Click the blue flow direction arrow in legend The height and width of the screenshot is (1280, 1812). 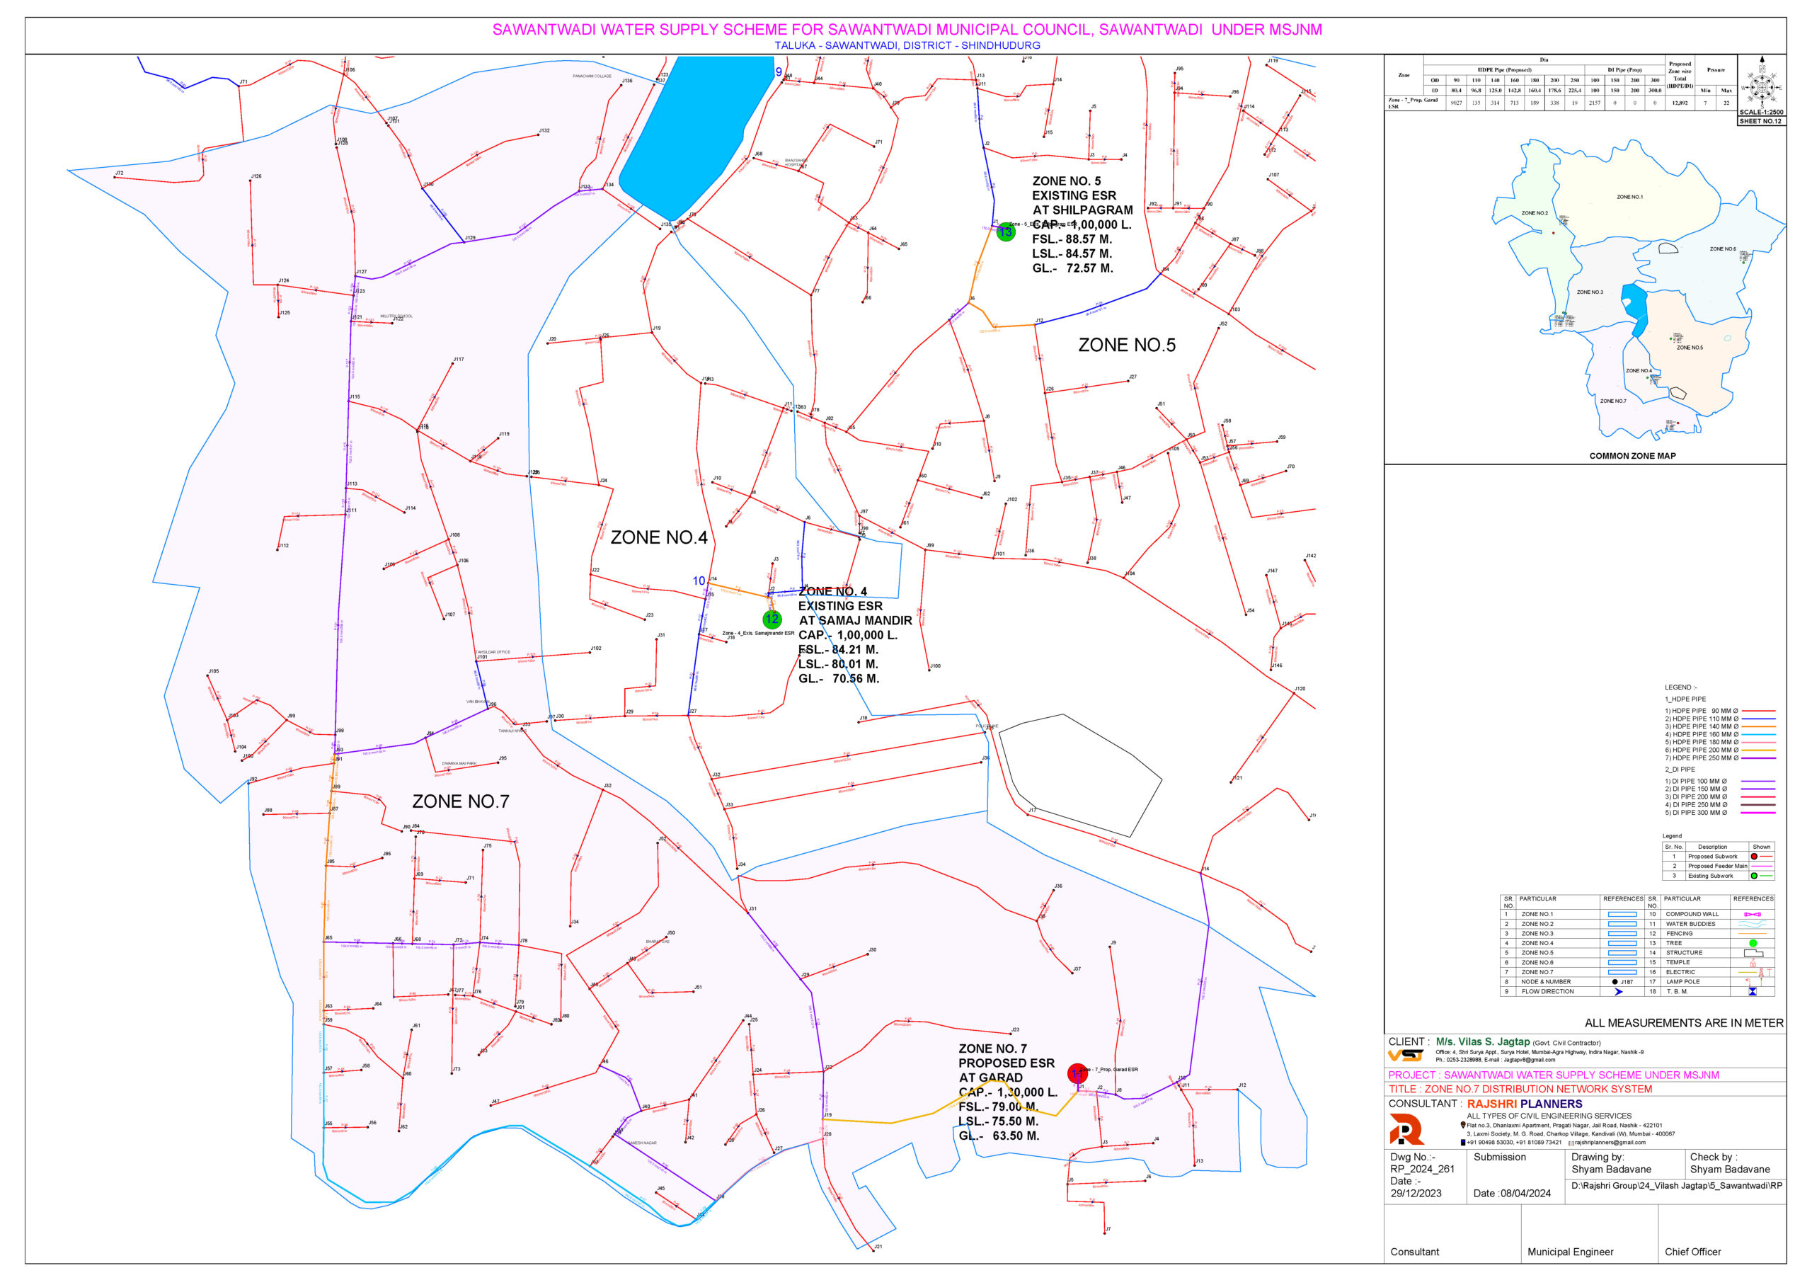[1619, 992]
